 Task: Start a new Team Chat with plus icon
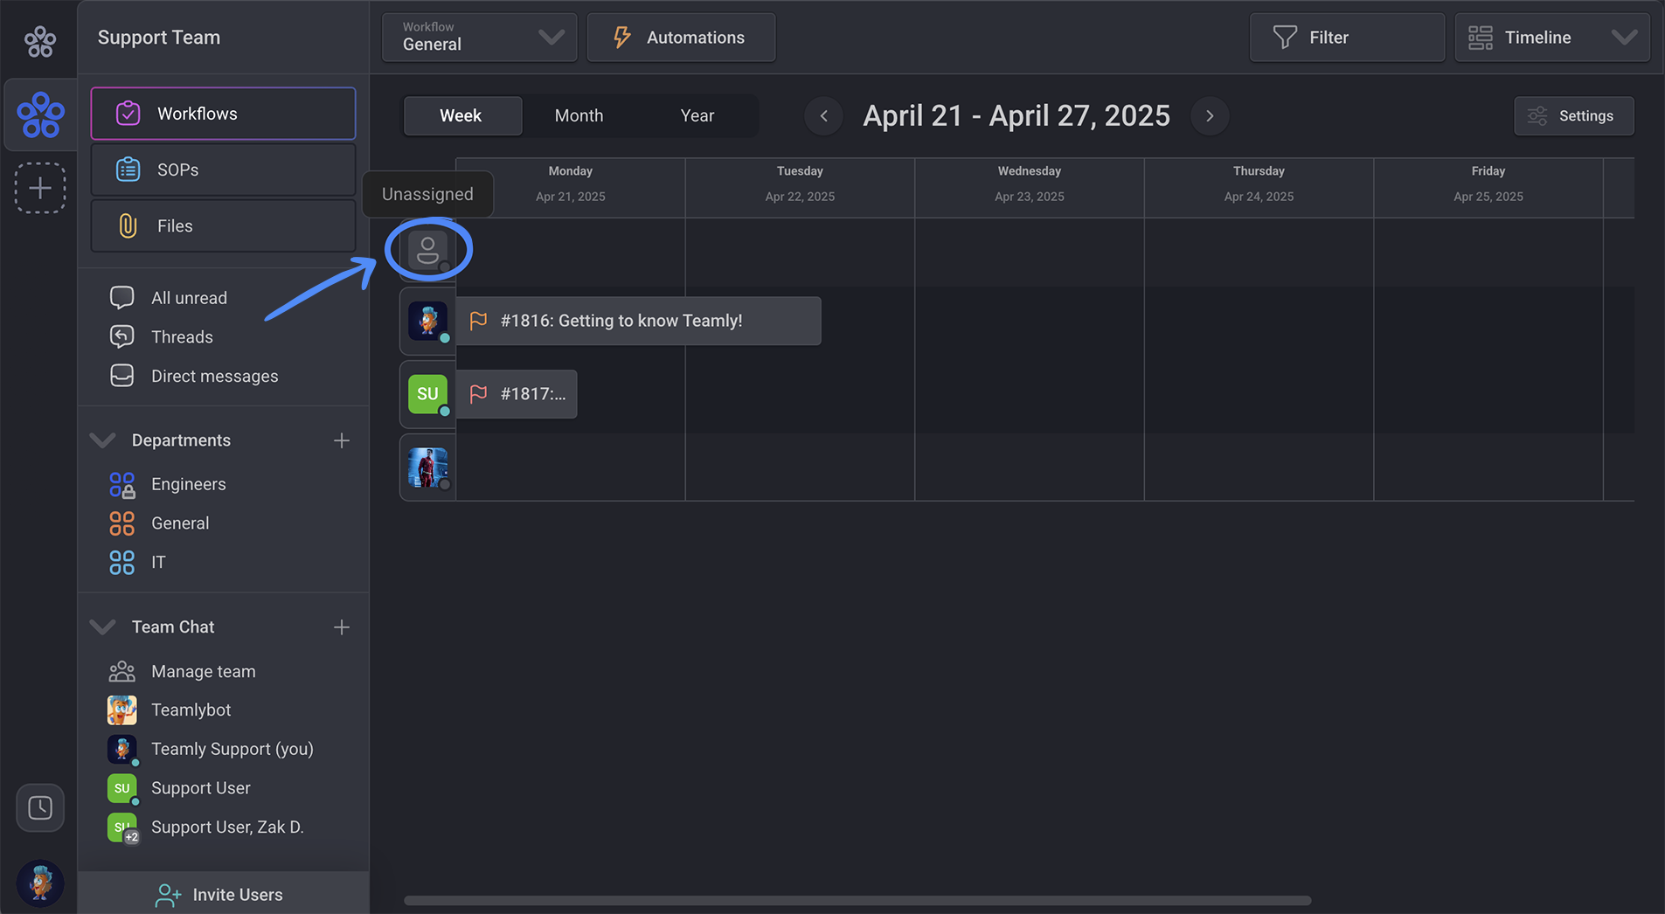[342, 627]
